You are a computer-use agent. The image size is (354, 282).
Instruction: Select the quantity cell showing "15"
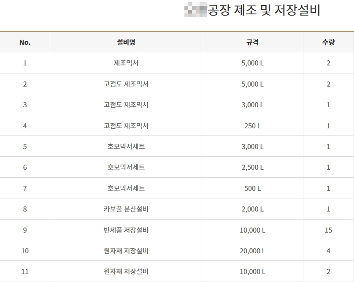(x=328, y=230)
